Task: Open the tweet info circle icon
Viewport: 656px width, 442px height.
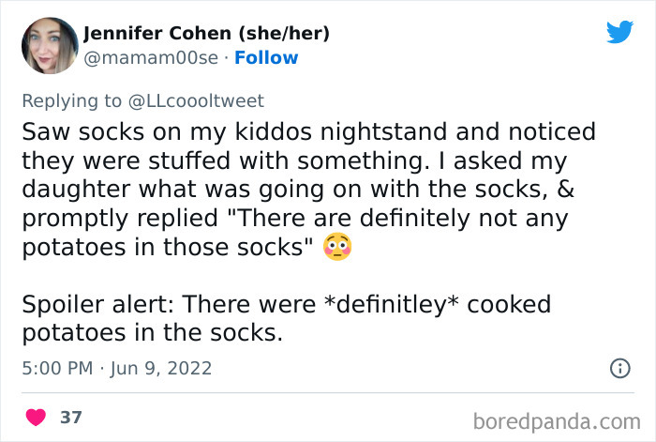Action: 619,369
